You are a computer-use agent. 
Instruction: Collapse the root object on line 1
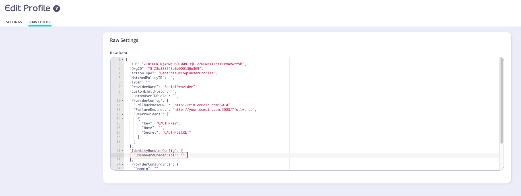[x=123, y=60]
